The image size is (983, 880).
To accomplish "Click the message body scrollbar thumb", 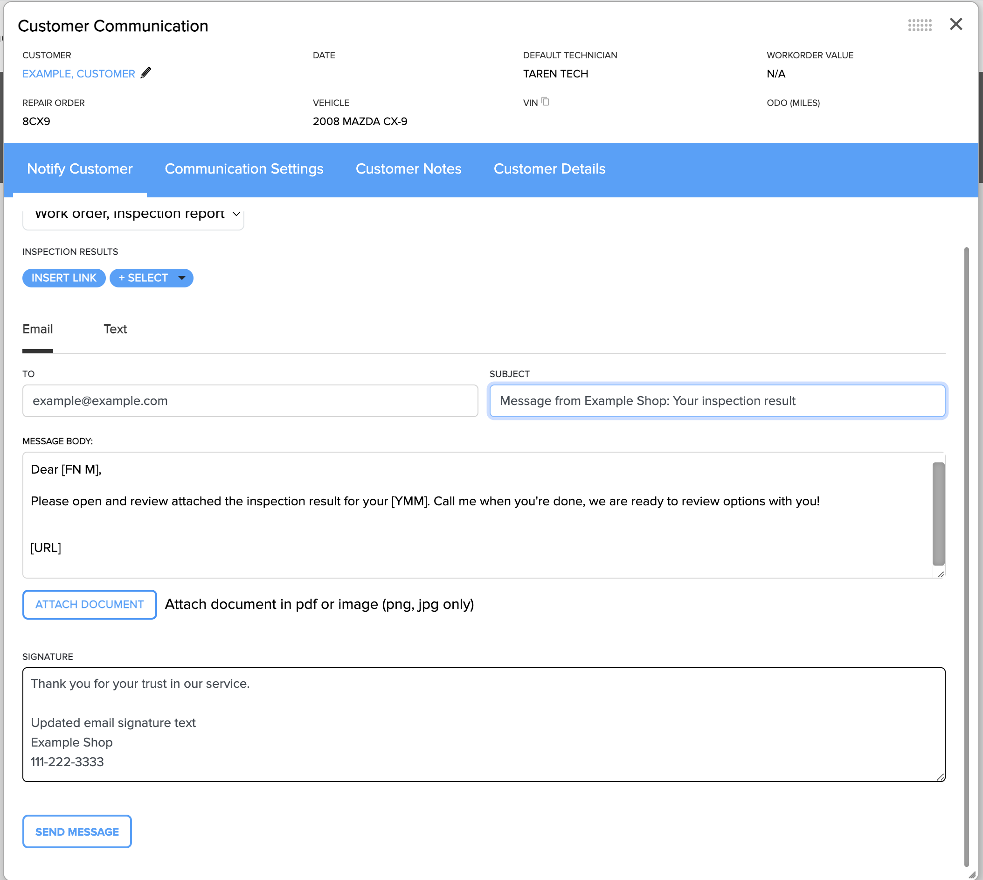I will (939, 514).
